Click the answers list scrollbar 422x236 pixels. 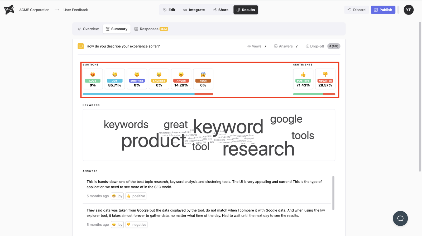[x=333, y=193]
